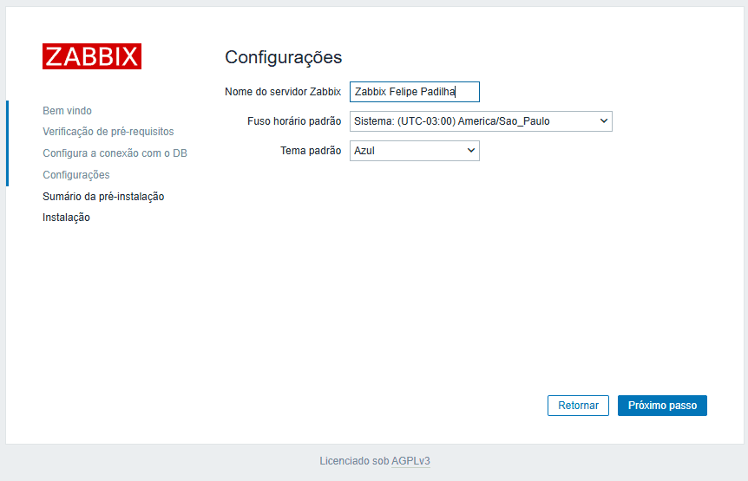
Task: Click the Tema padrão label
Action: 311,151
